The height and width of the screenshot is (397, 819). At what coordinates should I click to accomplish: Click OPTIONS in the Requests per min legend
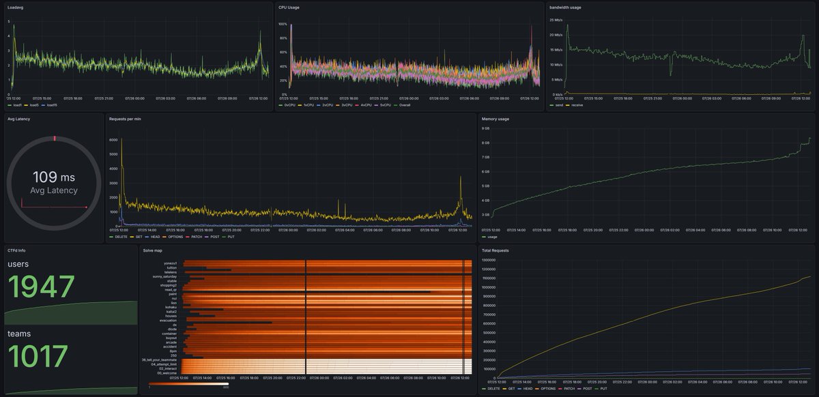coord(175,236)
